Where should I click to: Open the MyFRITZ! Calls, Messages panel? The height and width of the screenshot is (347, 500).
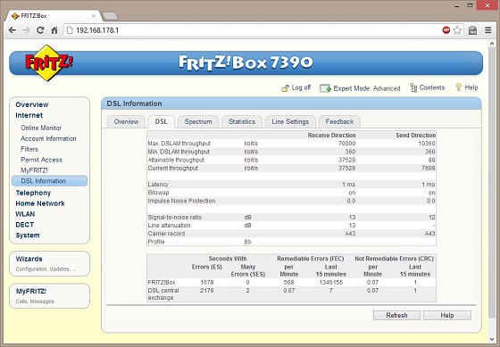49,296
